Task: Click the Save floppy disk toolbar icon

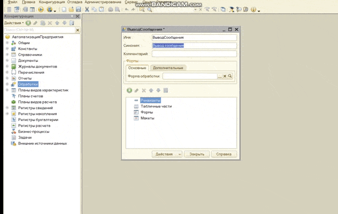Action: (79, 9)
